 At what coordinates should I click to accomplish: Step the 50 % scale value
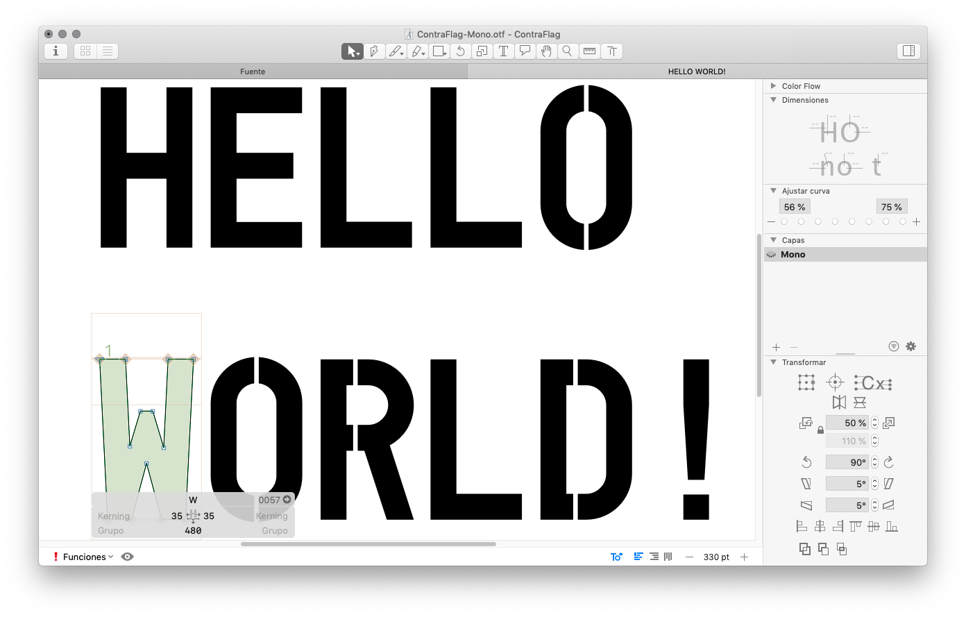point(874,423)
